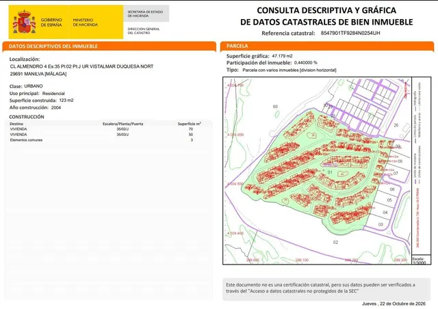
Task: Click the Clase value 'URBANO'
Action: pos(34,86)
